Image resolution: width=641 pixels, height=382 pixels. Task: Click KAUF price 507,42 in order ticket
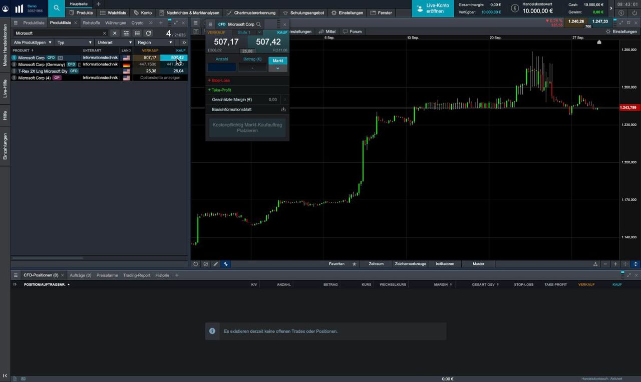pyautogui.click(x=268, y=42)
